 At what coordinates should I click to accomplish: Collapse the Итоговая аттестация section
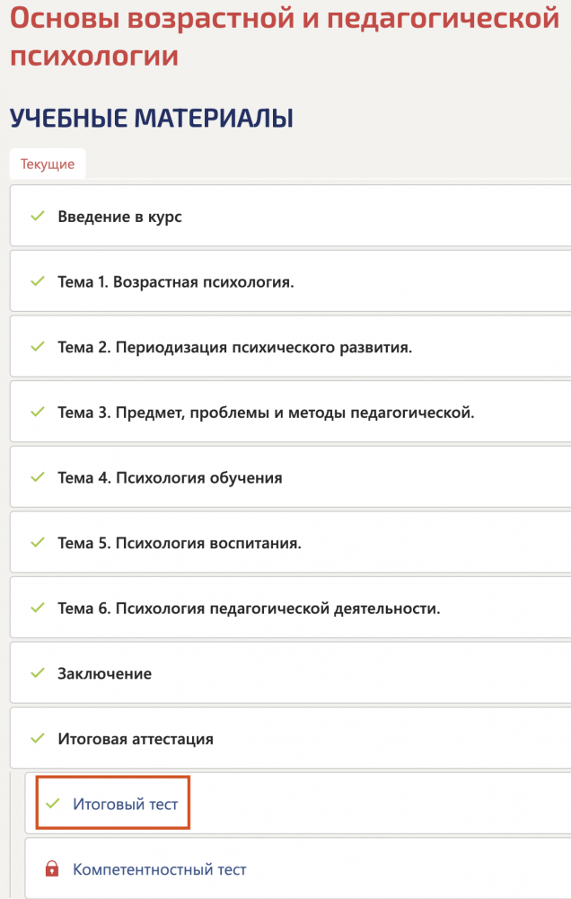coord(136,739)
